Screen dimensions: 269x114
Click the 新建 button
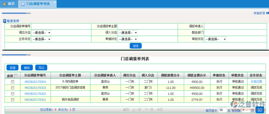(13, 68)
